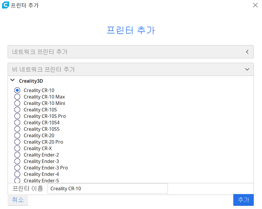
Task: Click the Creality app logo icon
Action: click(6, 5)
